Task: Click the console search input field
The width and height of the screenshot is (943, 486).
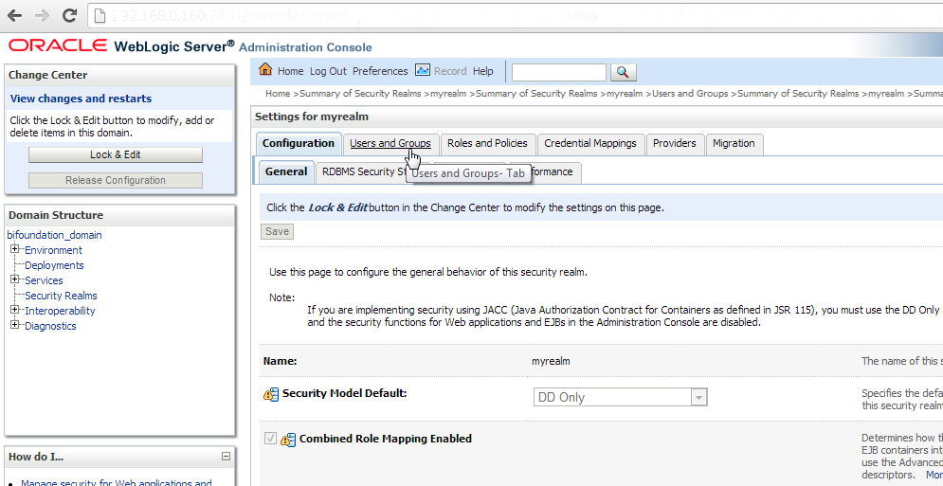Action: pyautogui.click(x=559, y=72)
